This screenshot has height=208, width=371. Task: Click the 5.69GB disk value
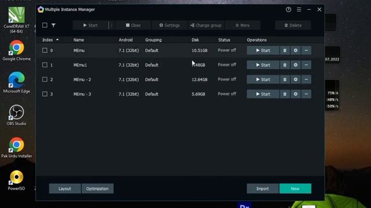coord(198,94)
